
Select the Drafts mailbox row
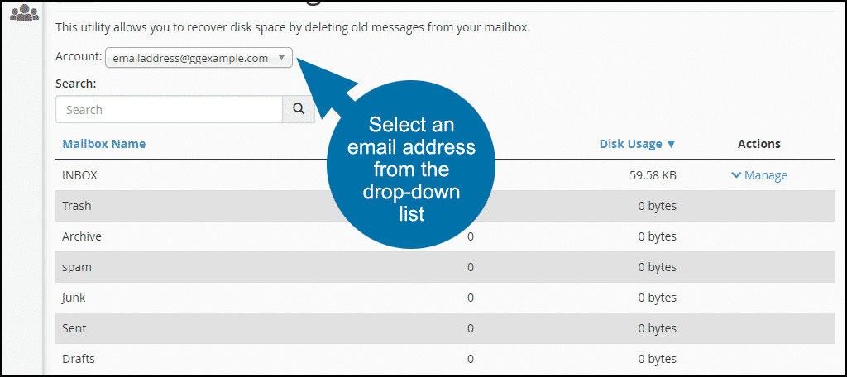pos(445,358)
